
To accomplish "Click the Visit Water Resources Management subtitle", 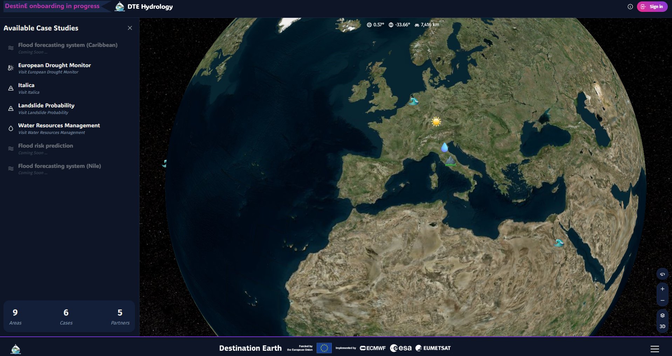I will (52, 133).
